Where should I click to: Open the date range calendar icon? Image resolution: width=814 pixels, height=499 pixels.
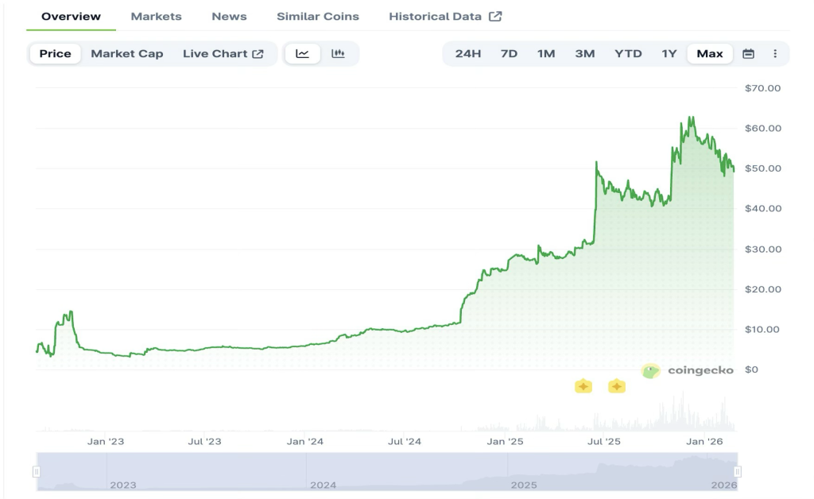748,53
